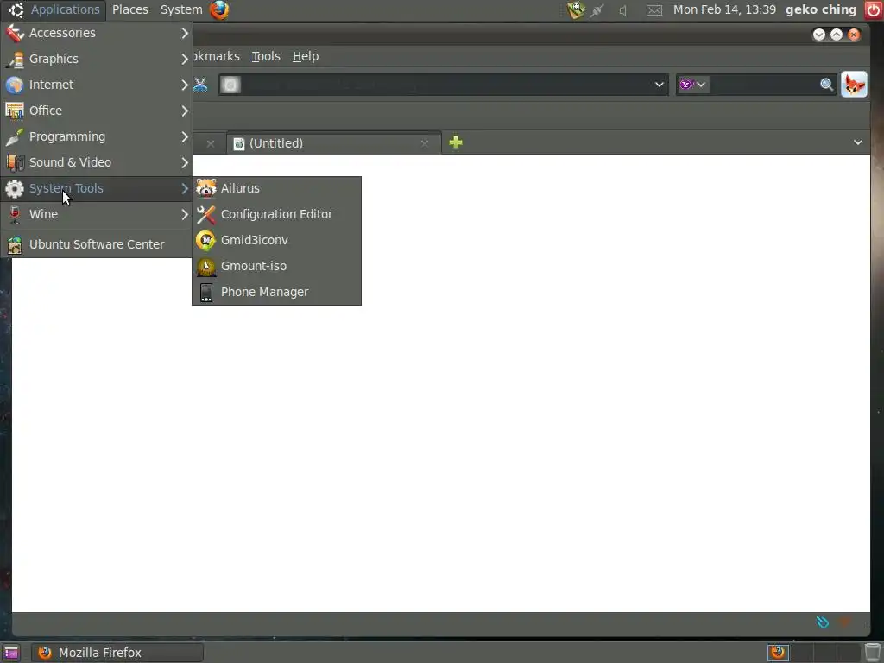Click the trash icon in bottom panel
The width and height of the screenshot is (884, 663).
[874, 653]
